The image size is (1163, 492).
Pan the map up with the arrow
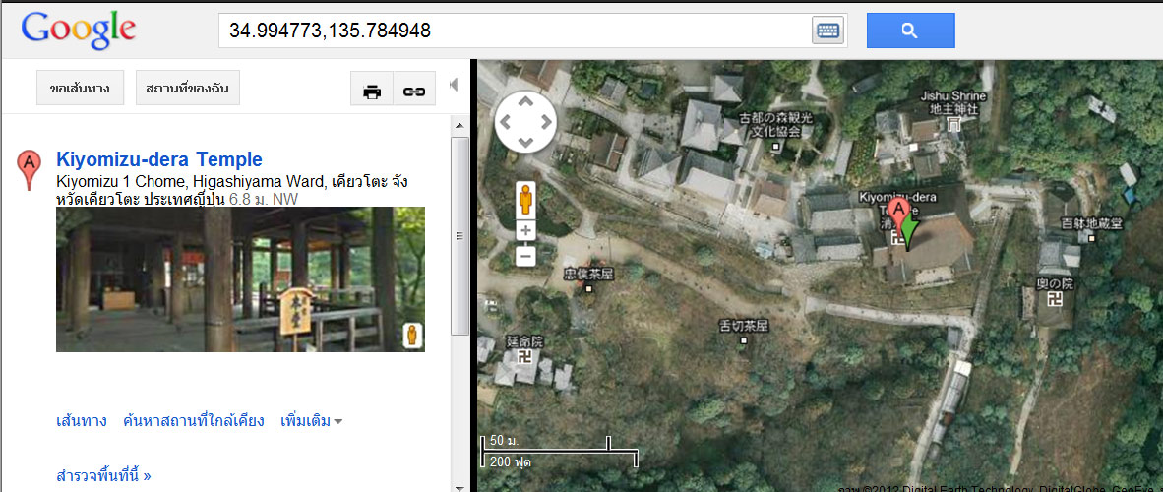click(x=525, y=101)
